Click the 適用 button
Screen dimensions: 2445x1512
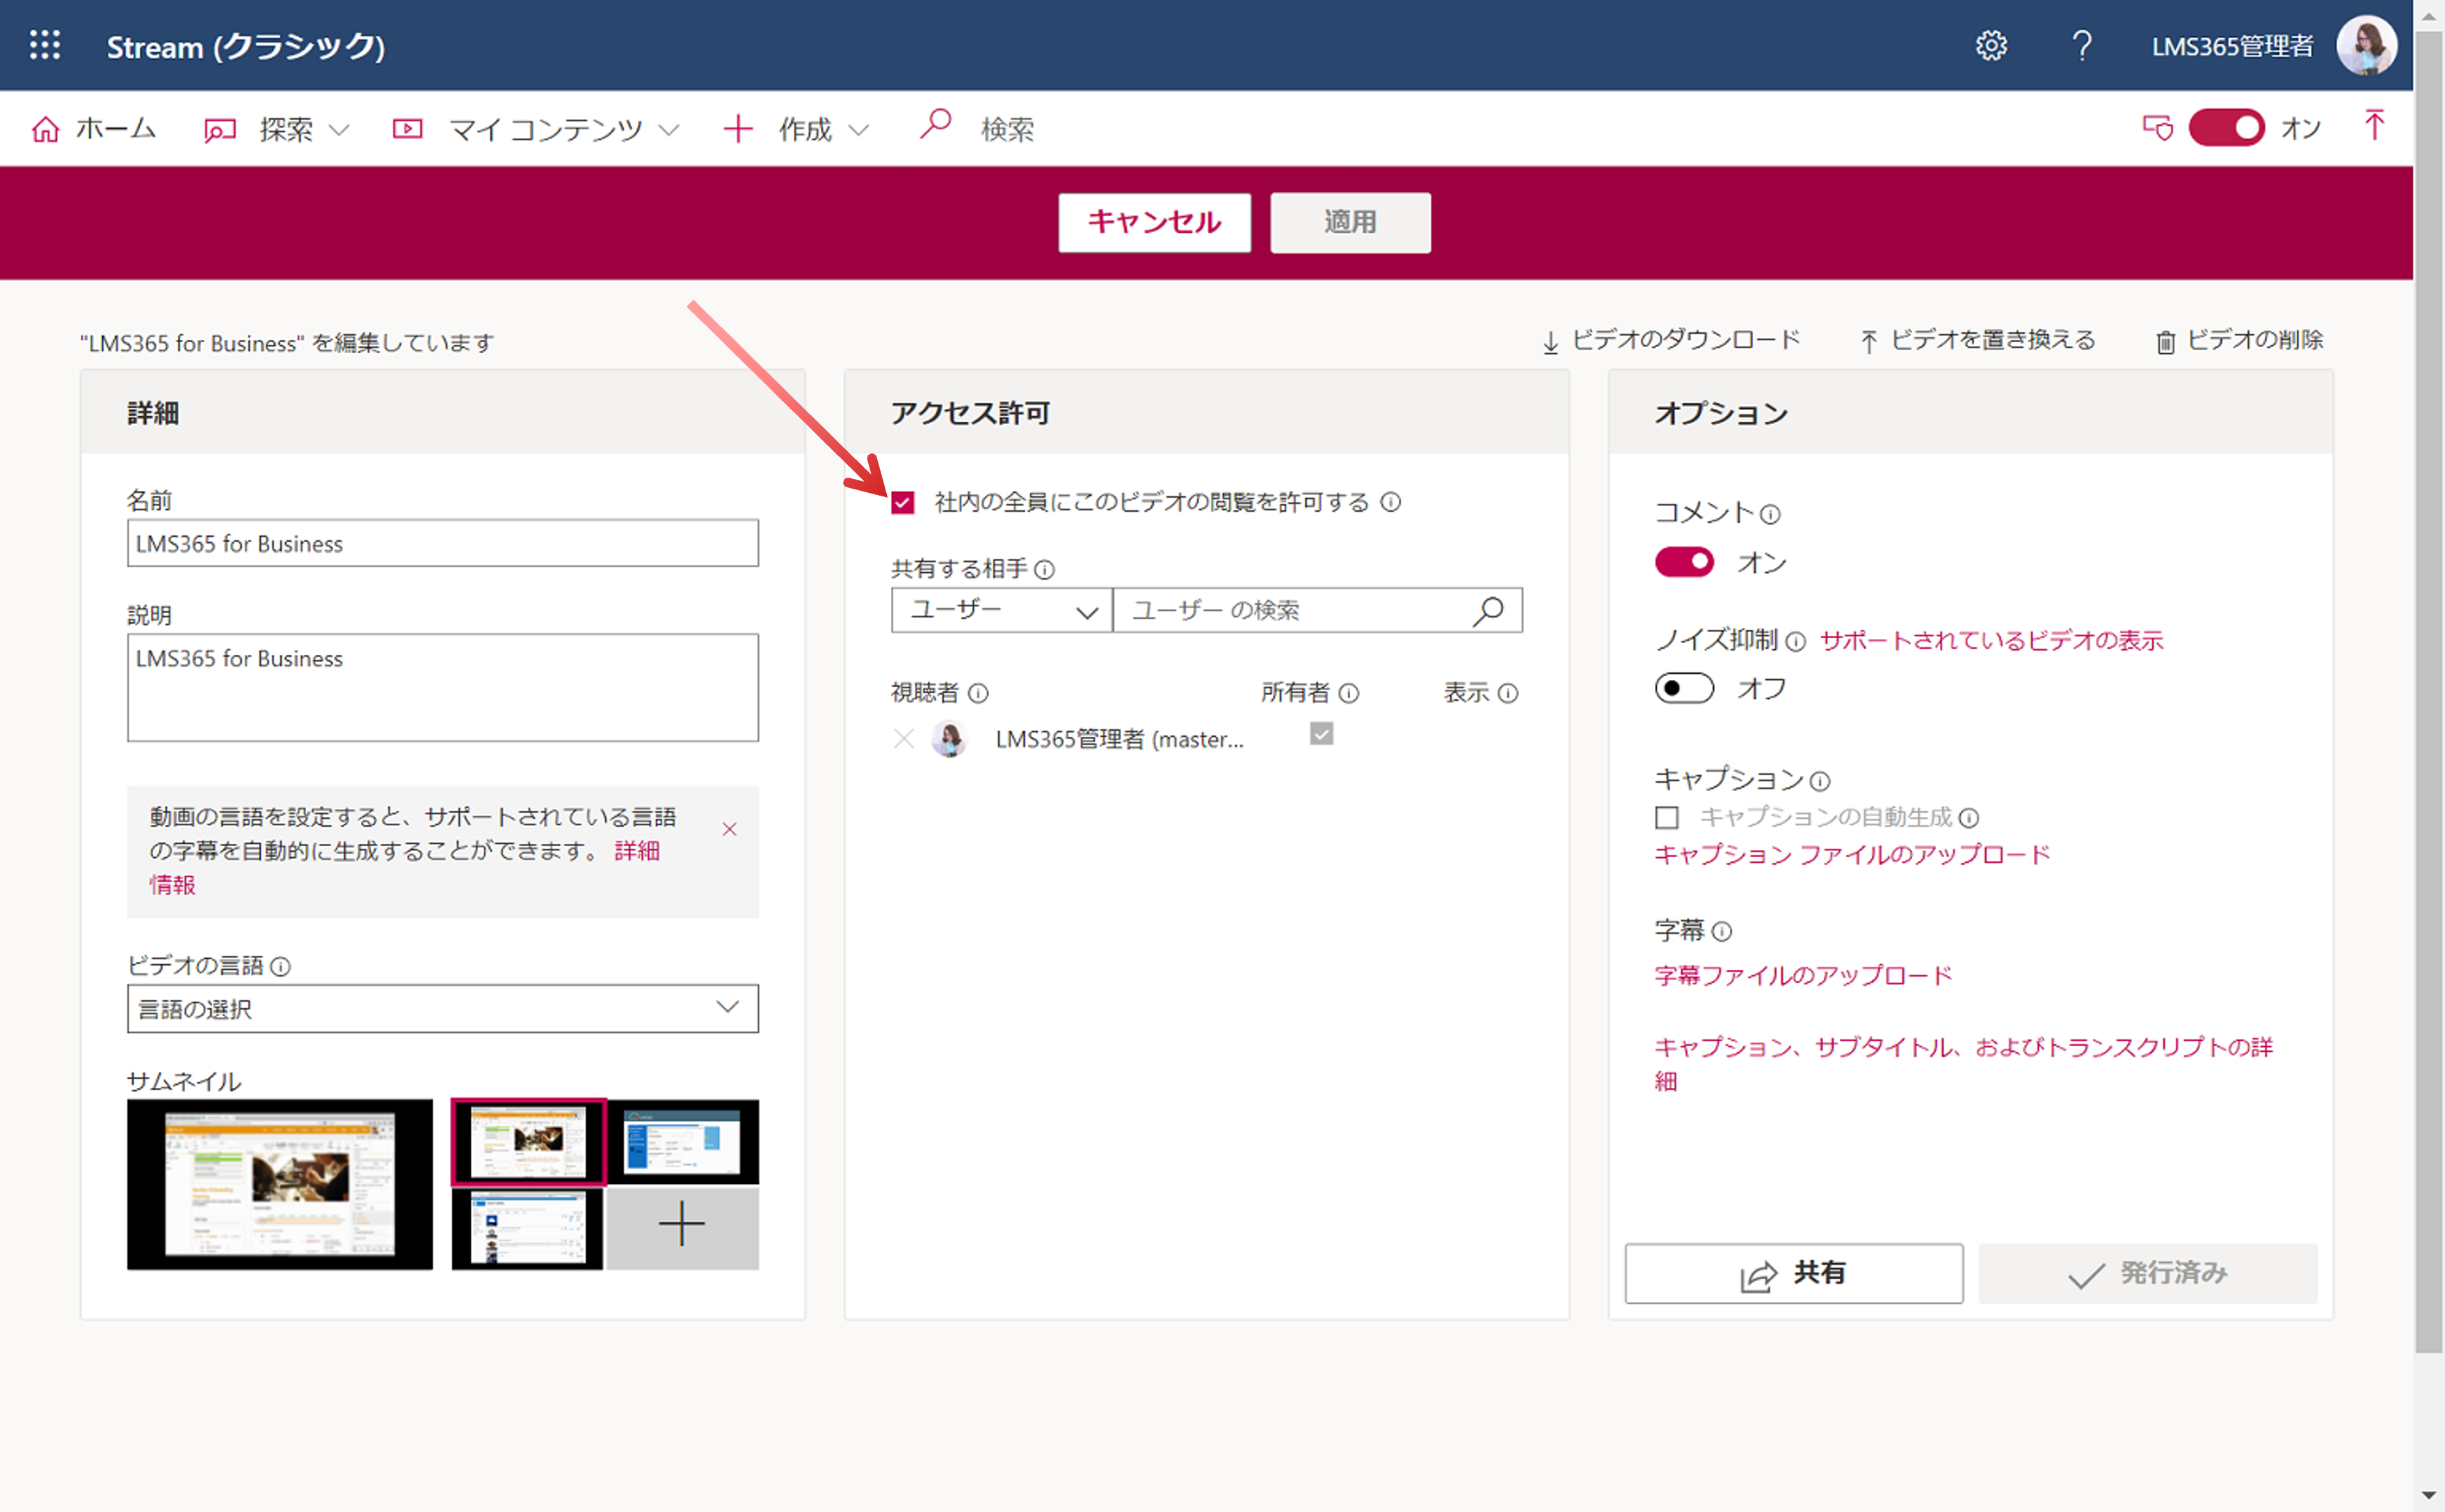pos(1351,222)
